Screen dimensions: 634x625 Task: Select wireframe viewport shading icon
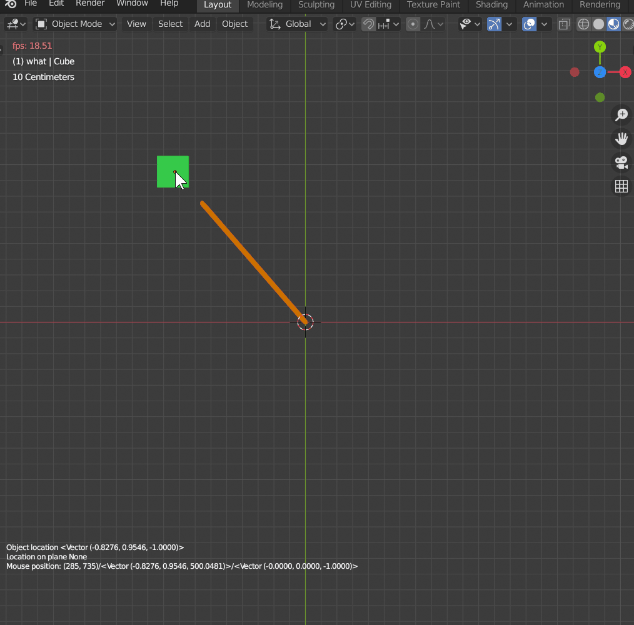[x=583, y=24]
